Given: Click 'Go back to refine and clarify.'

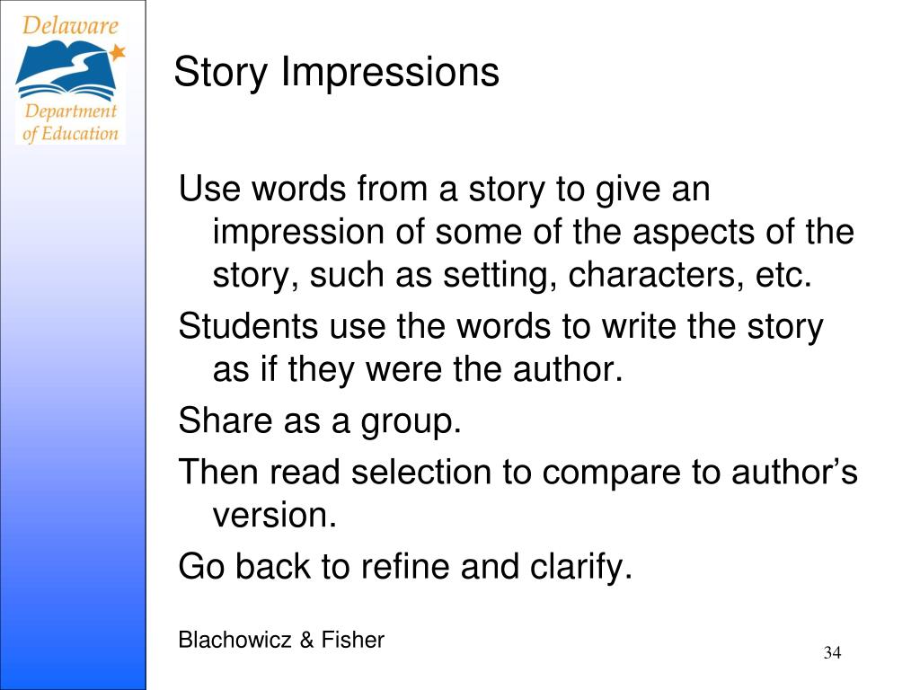Looking at the screenshot, I should tap(405, 568).
